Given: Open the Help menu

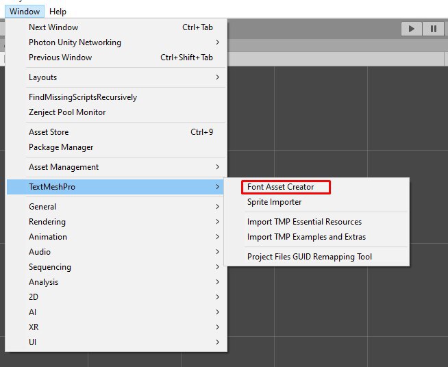Looking at the screenshot, I should tap(58, 12).
